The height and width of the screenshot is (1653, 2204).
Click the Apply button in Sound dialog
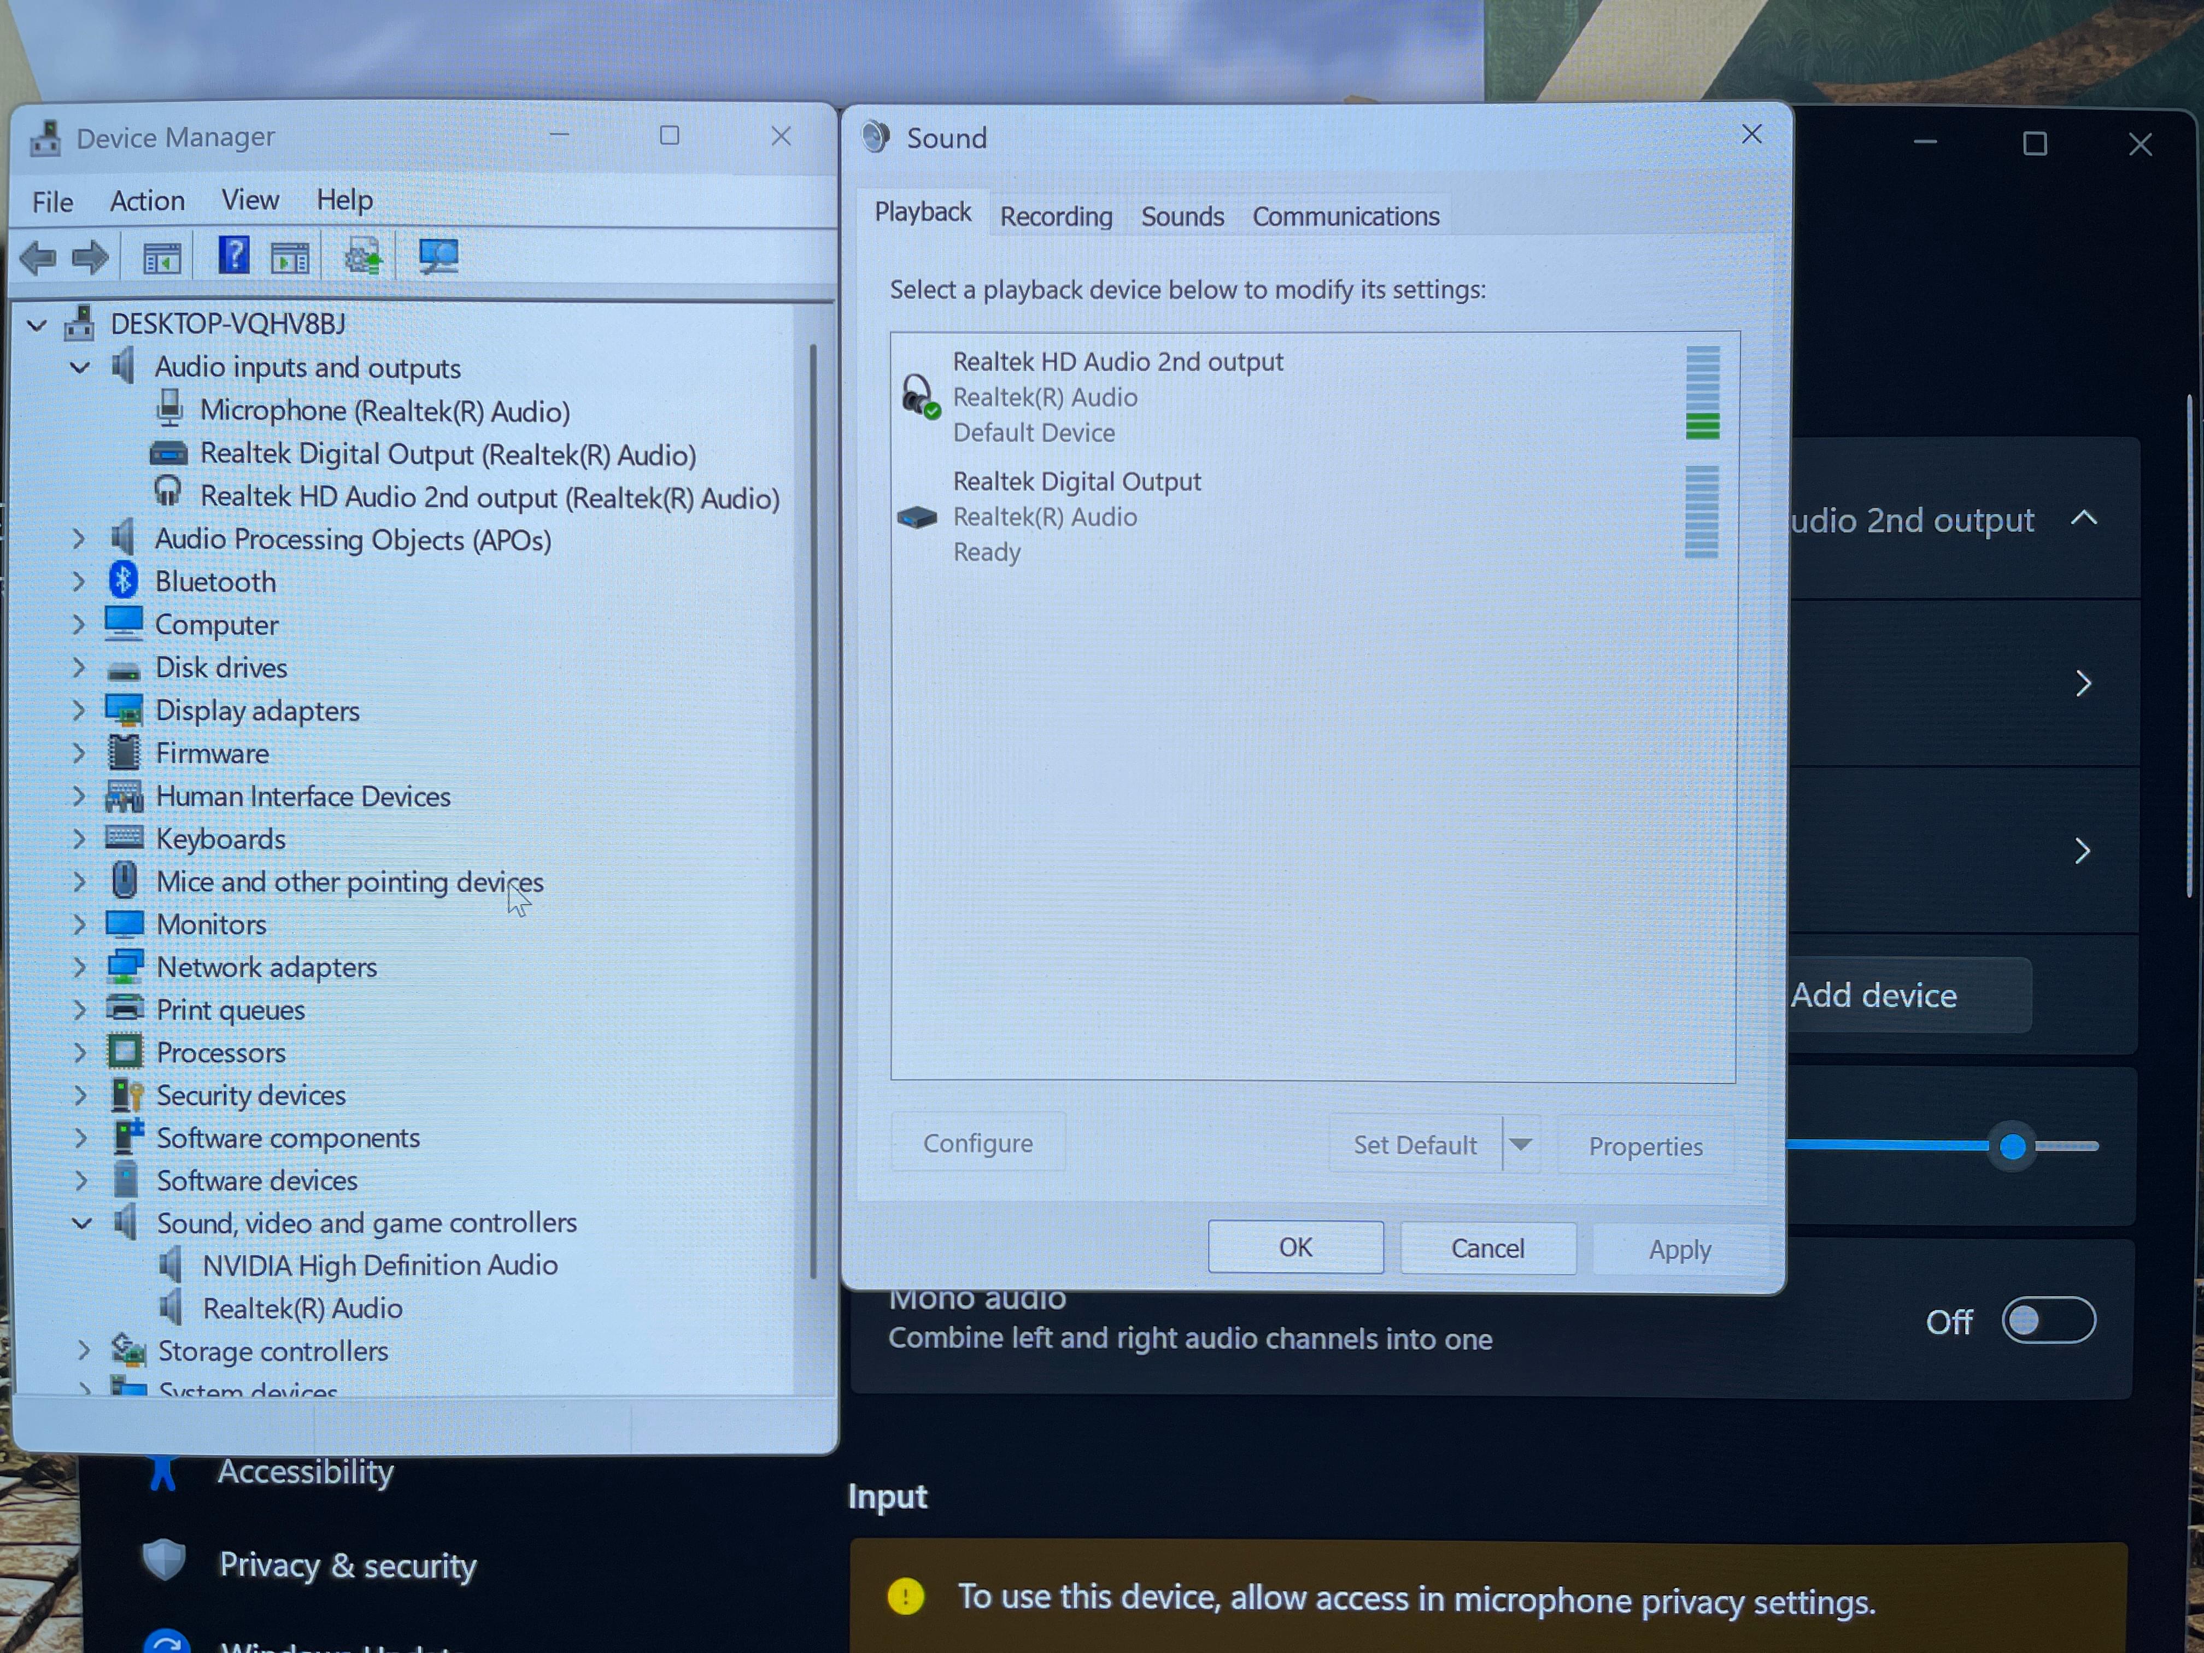(1680, 1250)
